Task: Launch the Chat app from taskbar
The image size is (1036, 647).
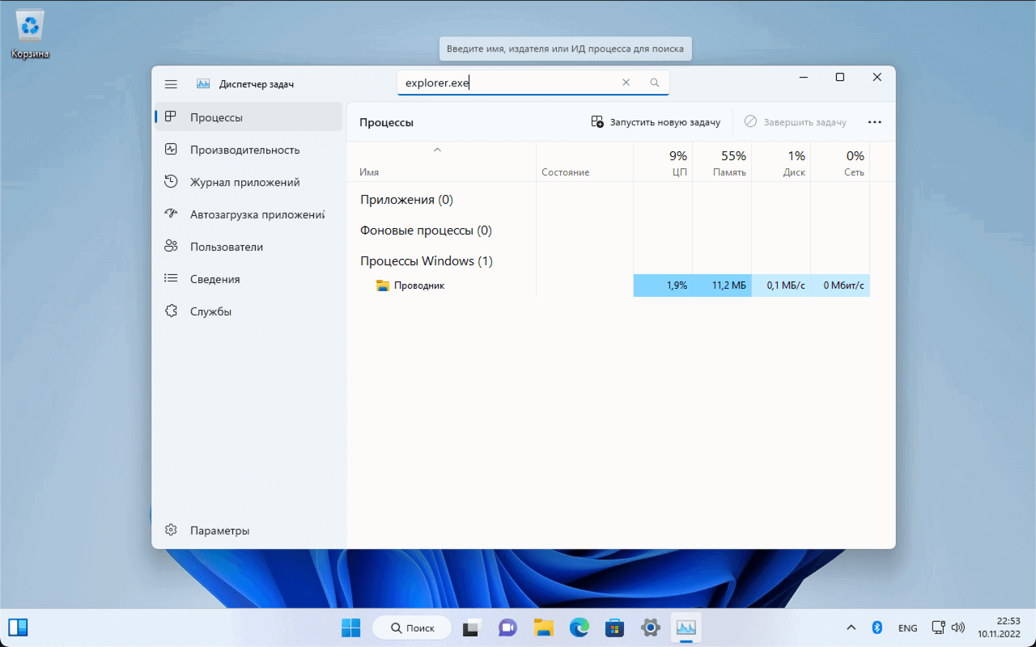Action: [508, 628]
